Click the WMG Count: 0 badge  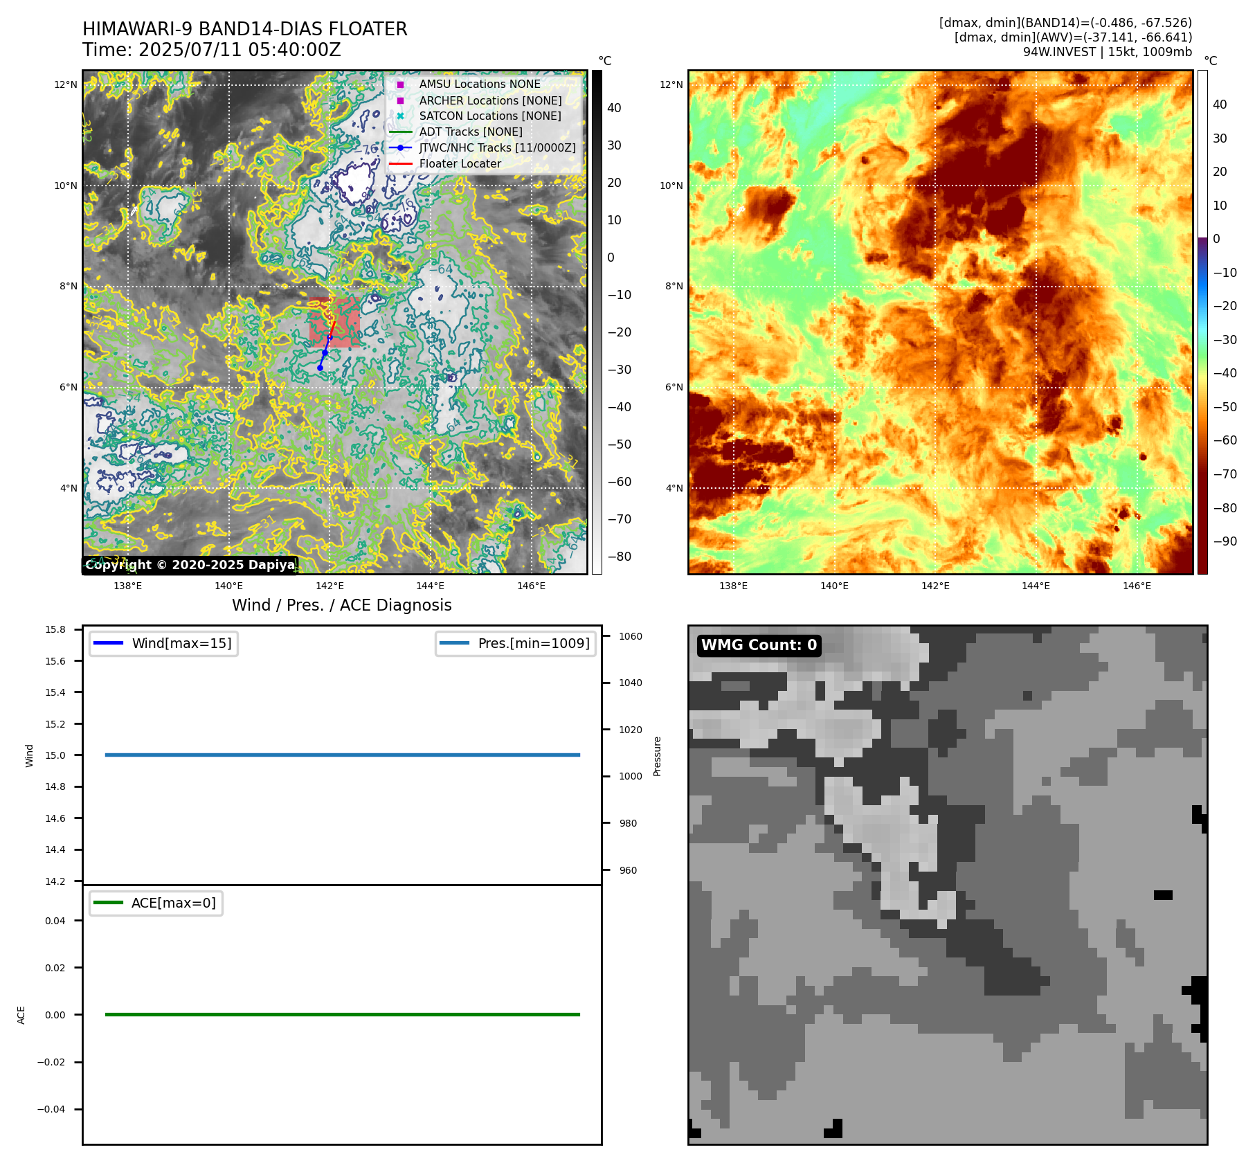tap(759, 645)
